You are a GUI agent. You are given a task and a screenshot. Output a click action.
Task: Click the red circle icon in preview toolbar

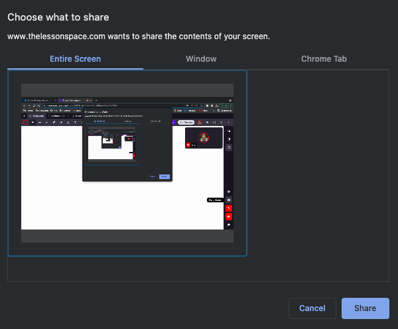pyautogui.click(x=27, y=122)
